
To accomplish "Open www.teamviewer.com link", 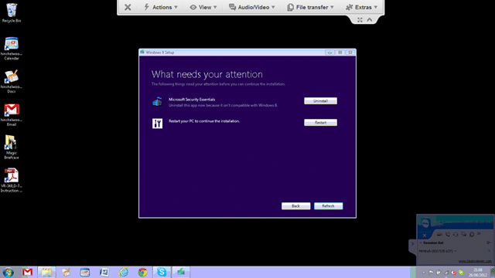I will (x=475, y=261).
